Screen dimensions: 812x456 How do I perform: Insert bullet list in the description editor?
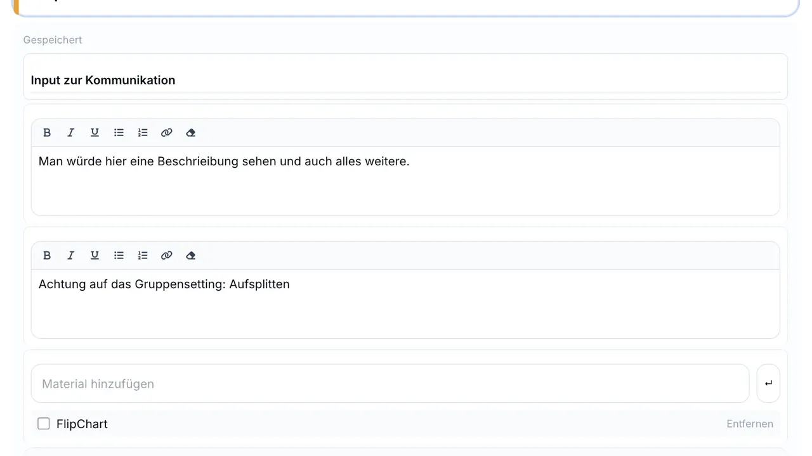coord(119,132)
